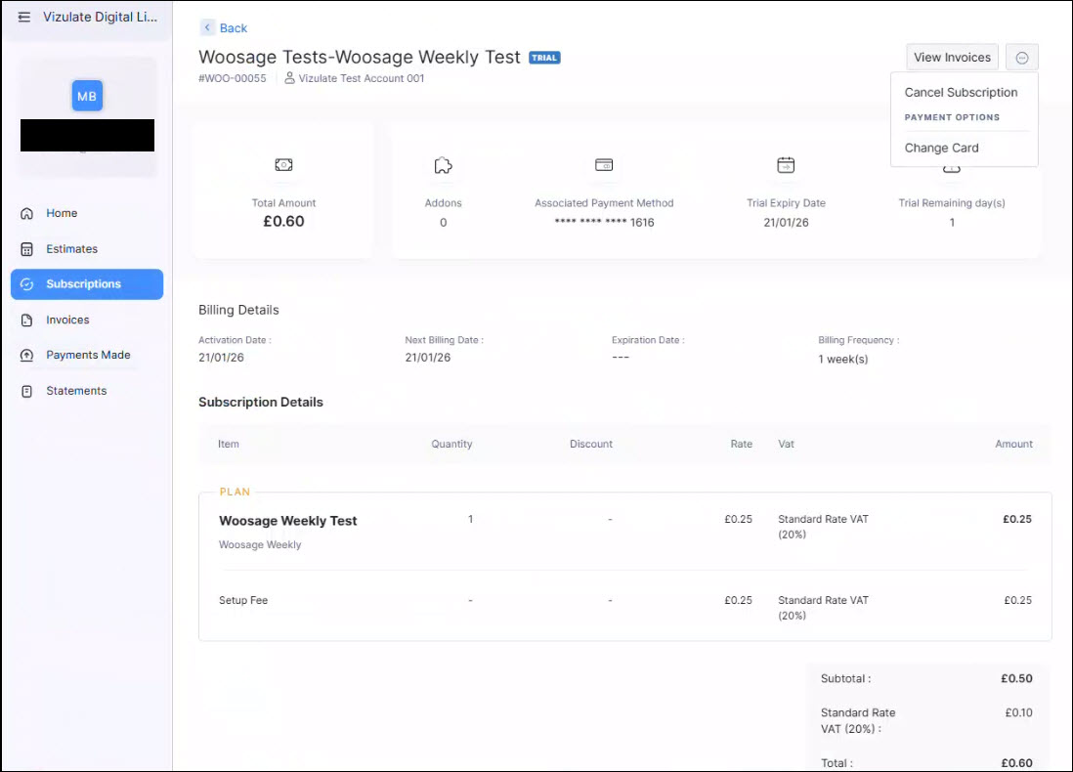Click the Invoices document icon

27,321
